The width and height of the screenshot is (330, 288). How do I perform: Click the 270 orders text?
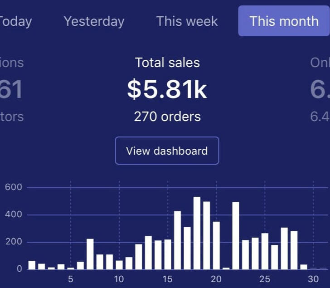(x=167, y=117)
